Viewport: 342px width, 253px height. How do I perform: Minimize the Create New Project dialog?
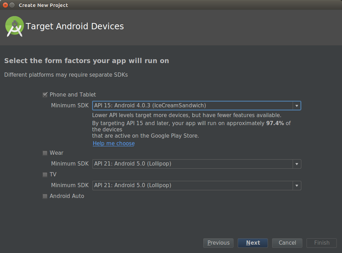pyautogui.click(x=12, y=5)
